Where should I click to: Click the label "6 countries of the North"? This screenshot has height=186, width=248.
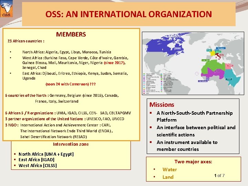click(x=26, y=95)
